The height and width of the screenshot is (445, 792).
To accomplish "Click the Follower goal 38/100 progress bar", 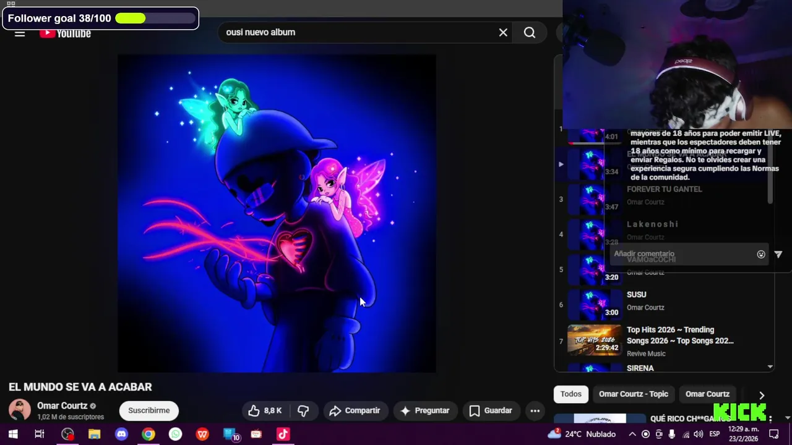I will [155, 19].
